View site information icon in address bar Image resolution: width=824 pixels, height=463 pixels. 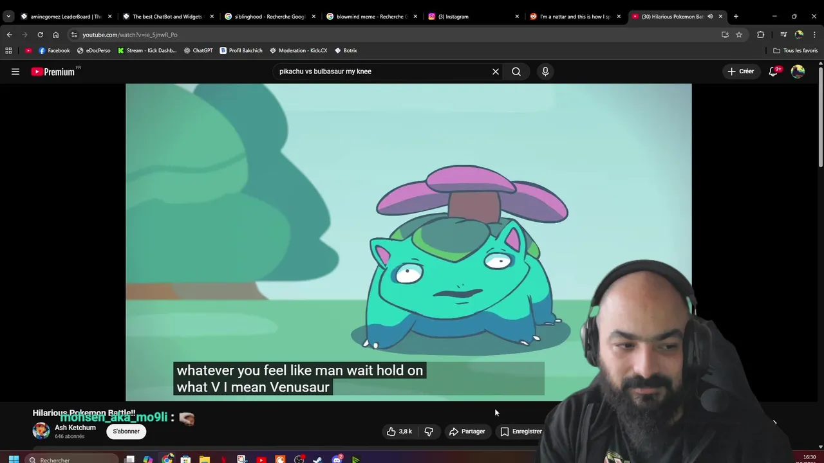(x=74, y=35)
